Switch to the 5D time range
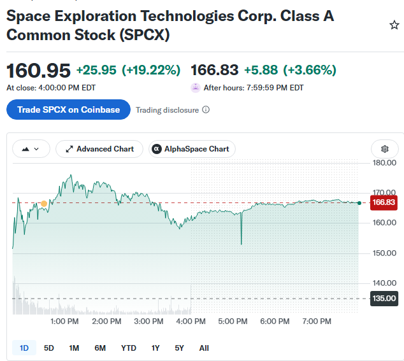This screenshot has height=361, width=404. [x=48, y=348]
